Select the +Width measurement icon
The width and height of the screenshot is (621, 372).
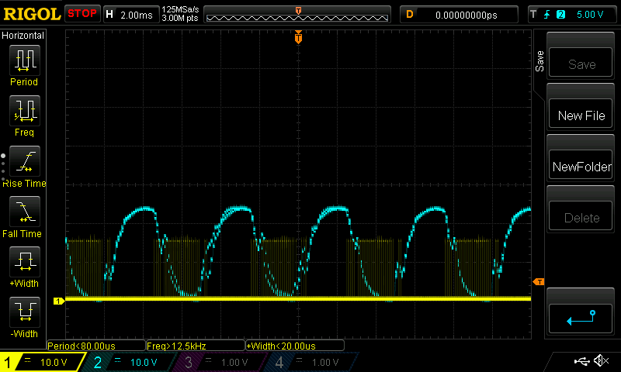[25, 262]
